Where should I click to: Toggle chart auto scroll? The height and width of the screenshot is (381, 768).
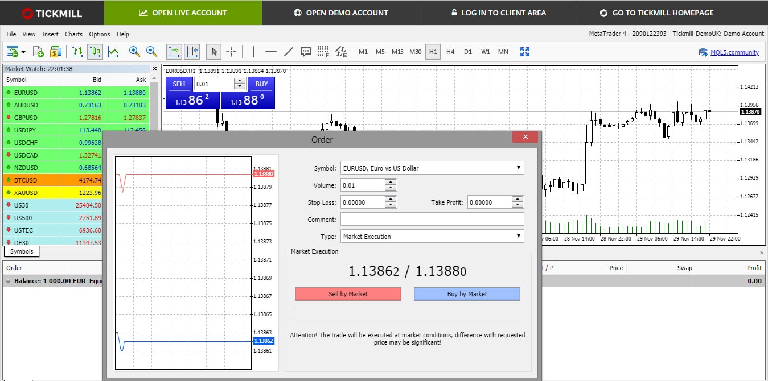pos(174,52)
